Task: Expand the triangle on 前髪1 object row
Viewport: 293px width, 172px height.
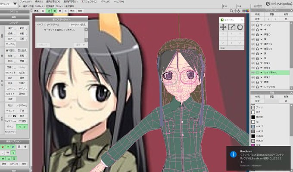Action: pos(262,68)
